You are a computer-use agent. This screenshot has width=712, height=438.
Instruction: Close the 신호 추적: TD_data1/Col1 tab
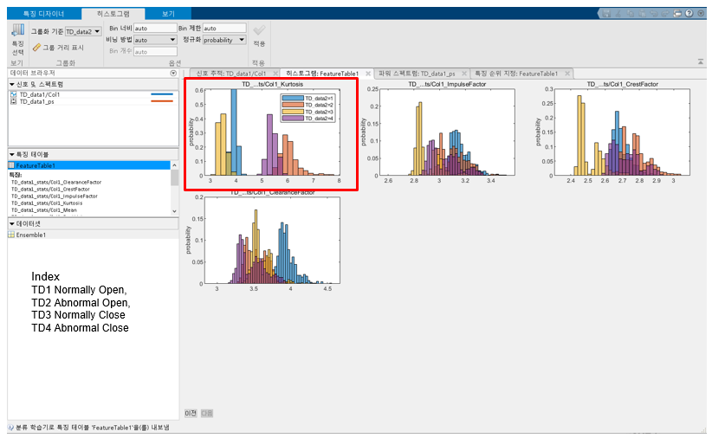coord(275,74)
